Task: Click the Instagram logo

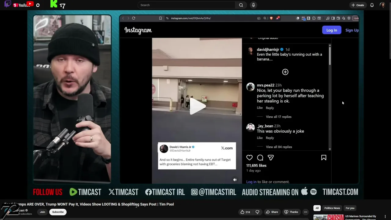Action: click(x=138, y=30)
